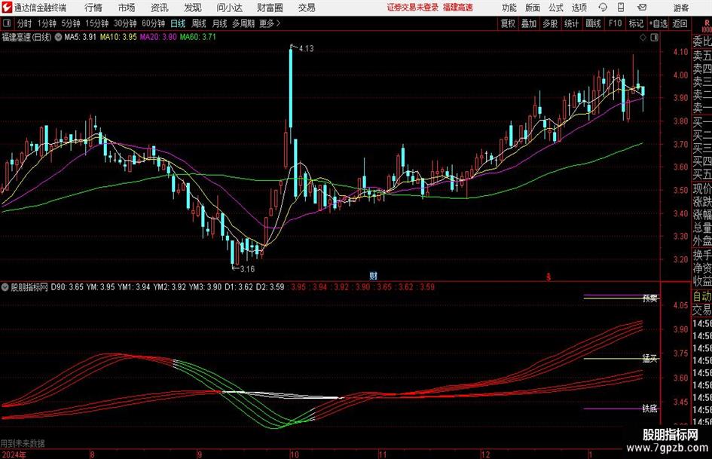Open the 发现 menu
Image resolution: width=712 pixels, height=459 pixels.
tap(193, 8)
